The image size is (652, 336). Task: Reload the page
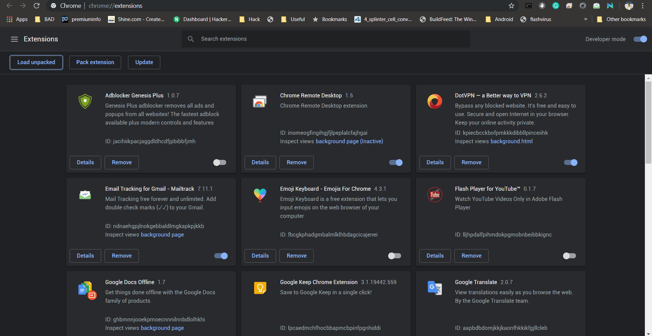pyautogui.click(x=37, y=6)
